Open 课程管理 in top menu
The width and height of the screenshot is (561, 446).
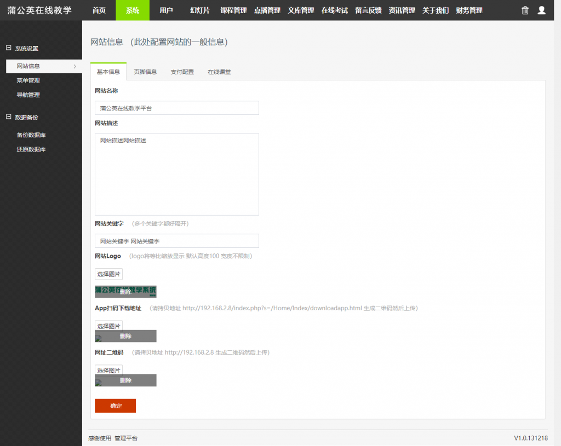[233, 10]
